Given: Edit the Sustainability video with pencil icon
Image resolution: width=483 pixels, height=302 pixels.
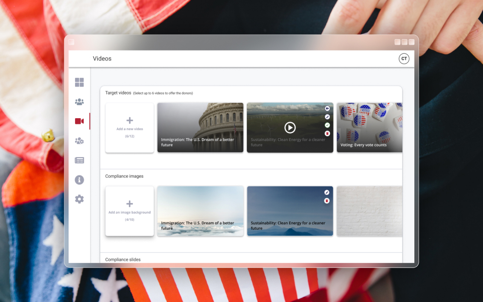Looking at the screenshot, I should click(327, 117).
